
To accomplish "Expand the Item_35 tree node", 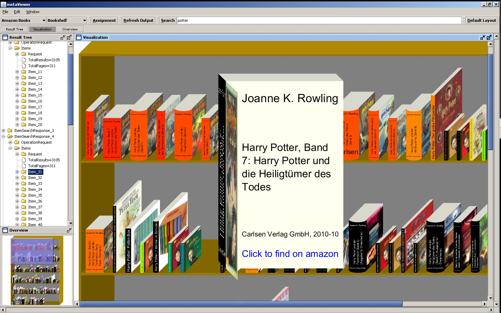I will 17,195.
